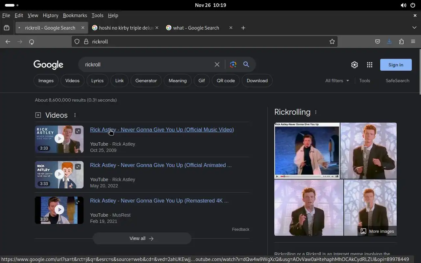Open the Pocket save icon

click(378, 41)
